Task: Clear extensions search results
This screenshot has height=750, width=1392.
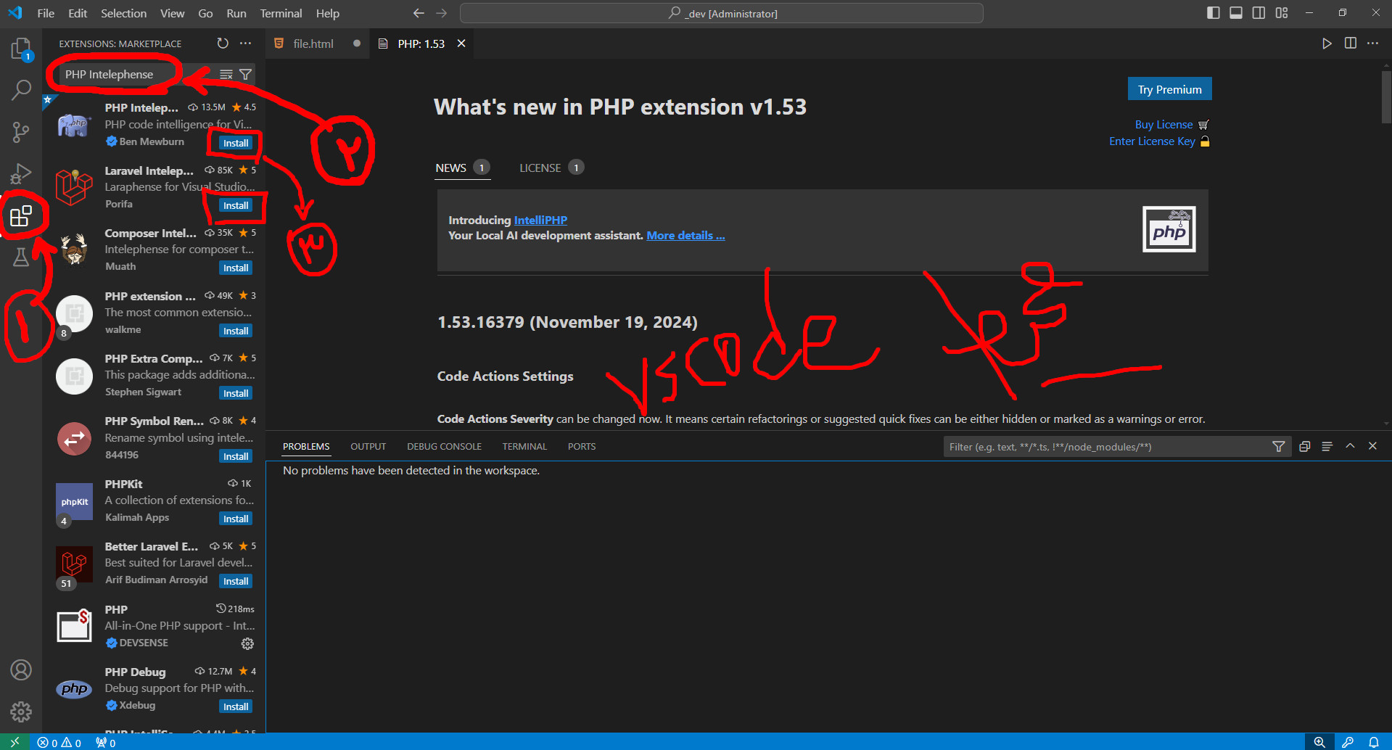Action: 226,74
